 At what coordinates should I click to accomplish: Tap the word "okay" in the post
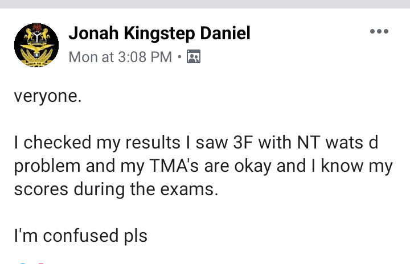(x=253, y=167)
